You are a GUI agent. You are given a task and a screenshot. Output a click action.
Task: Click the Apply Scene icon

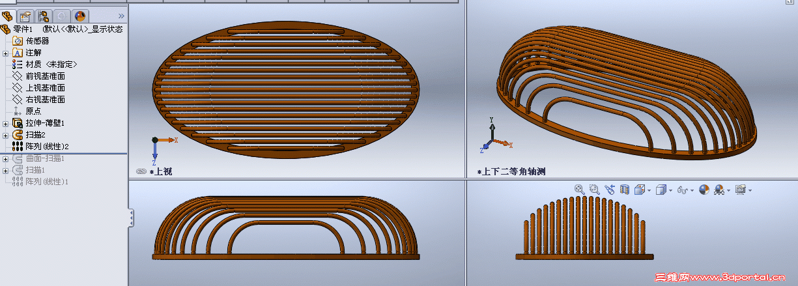click(719, 190)
